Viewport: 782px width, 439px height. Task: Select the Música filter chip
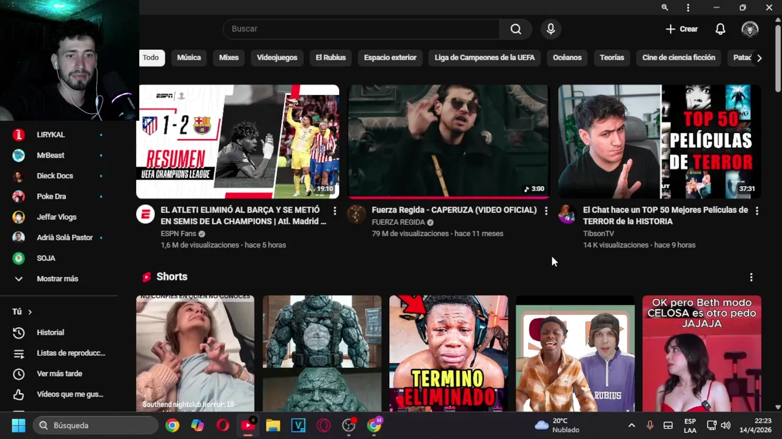[189, 57]
